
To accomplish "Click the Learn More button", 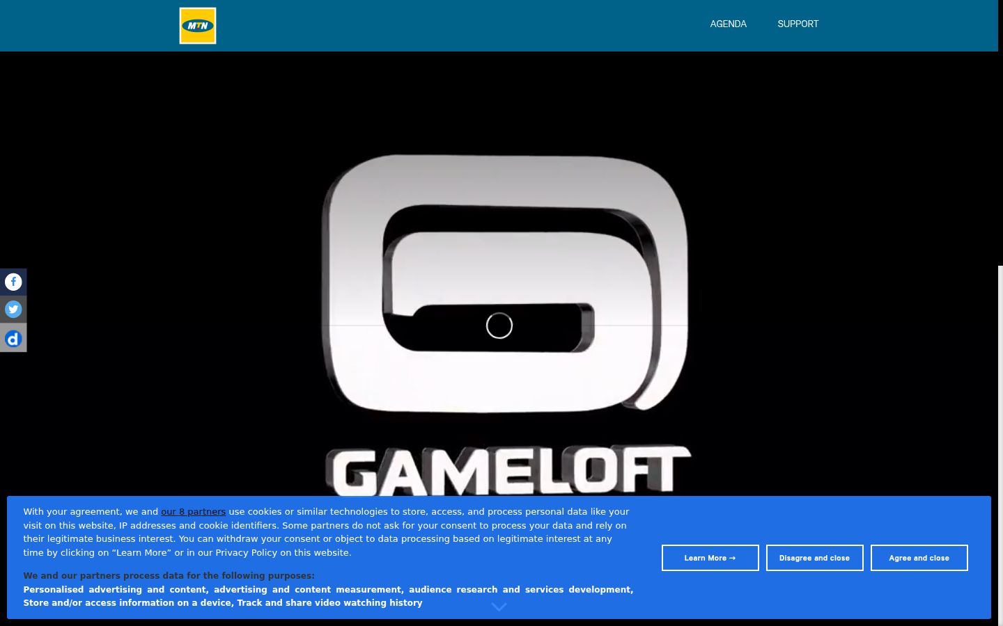I will 710,558.
